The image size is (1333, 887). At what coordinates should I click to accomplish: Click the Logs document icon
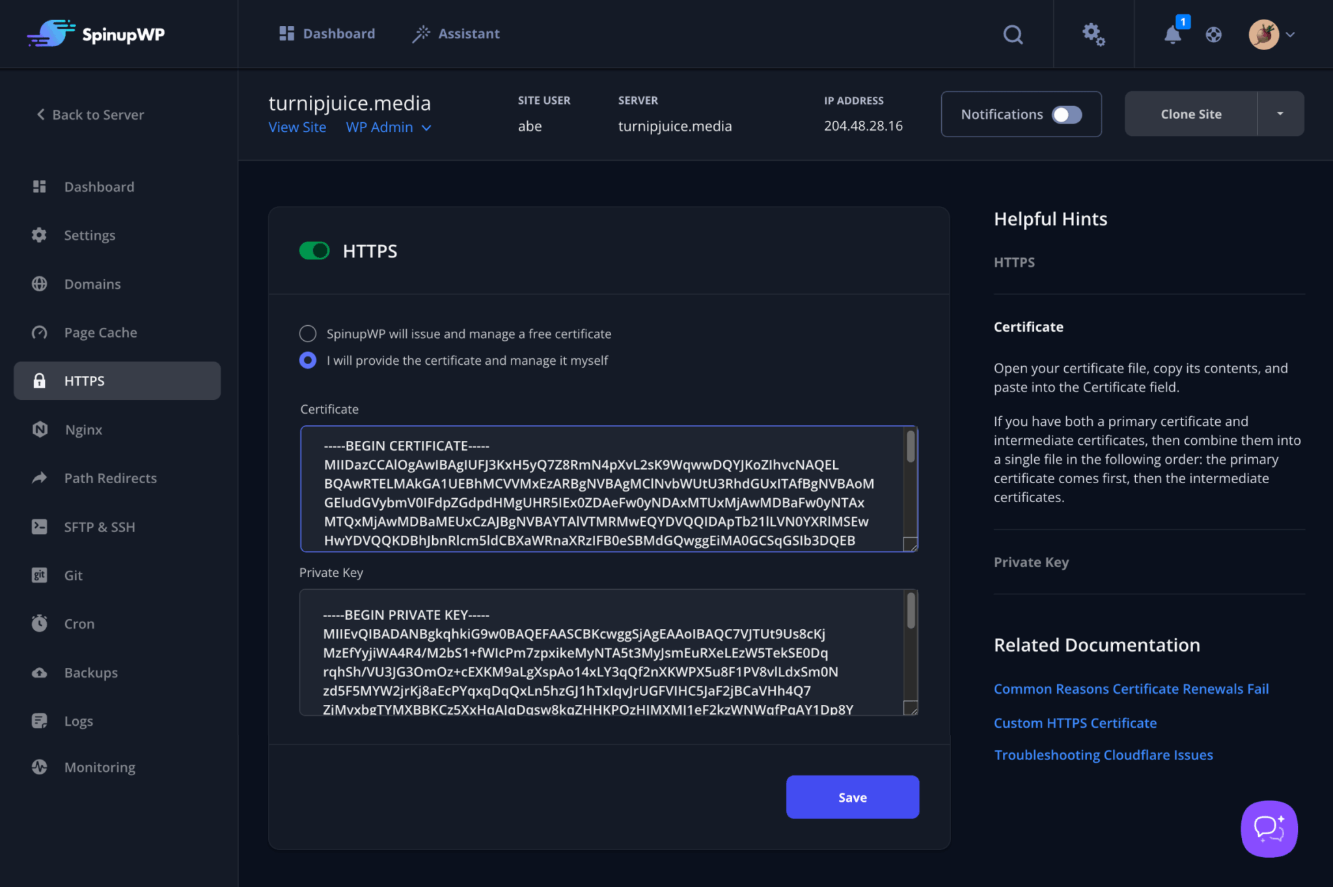coord(40,721)
